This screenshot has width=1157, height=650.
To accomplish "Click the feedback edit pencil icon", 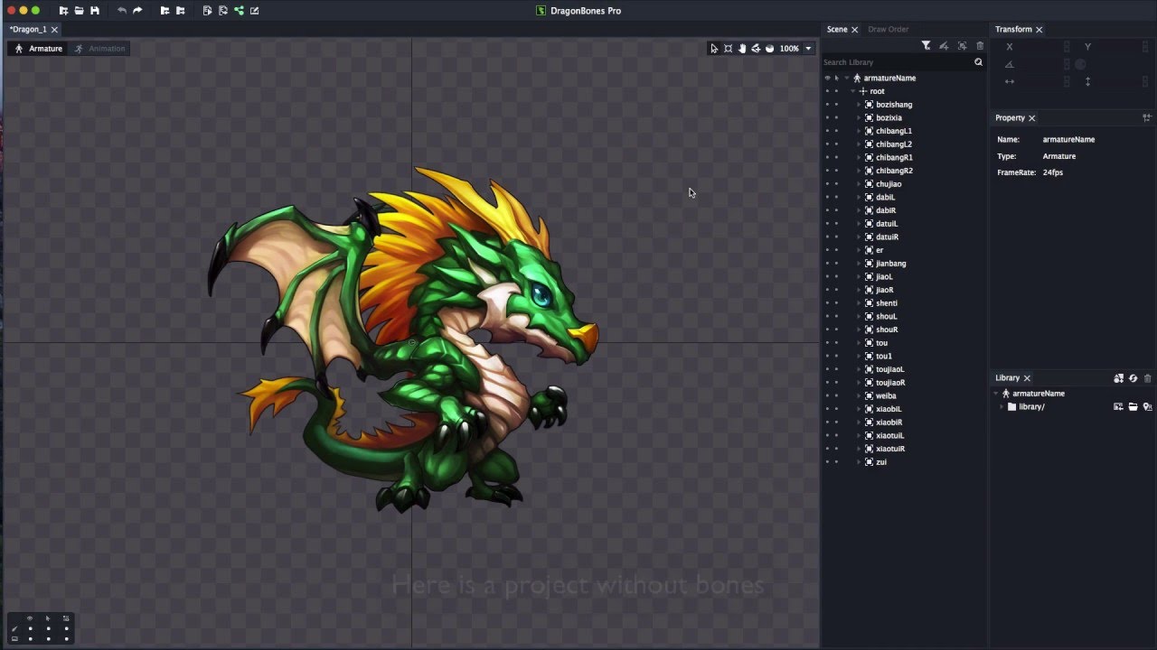I will pos(254,11).
